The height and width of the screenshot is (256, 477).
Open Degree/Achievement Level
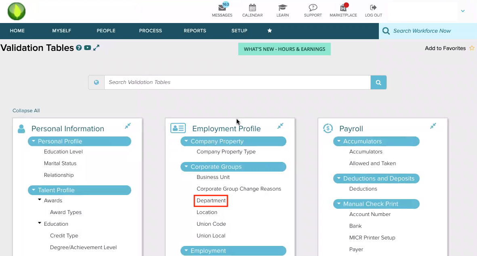coord(83,248)
